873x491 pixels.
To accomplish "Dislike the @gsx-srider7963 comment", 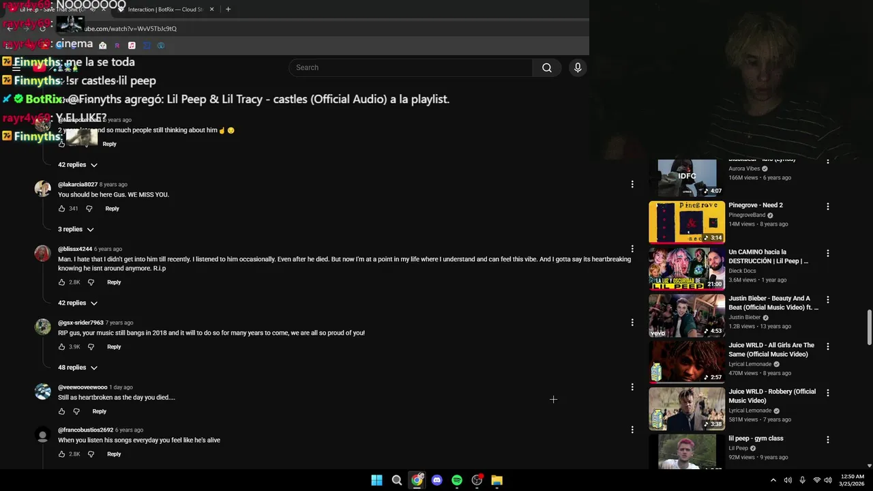I will click(x=91, y=347).
